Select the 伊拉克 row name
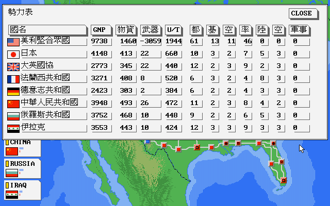330x206 pixels. (x=33, y=127)
